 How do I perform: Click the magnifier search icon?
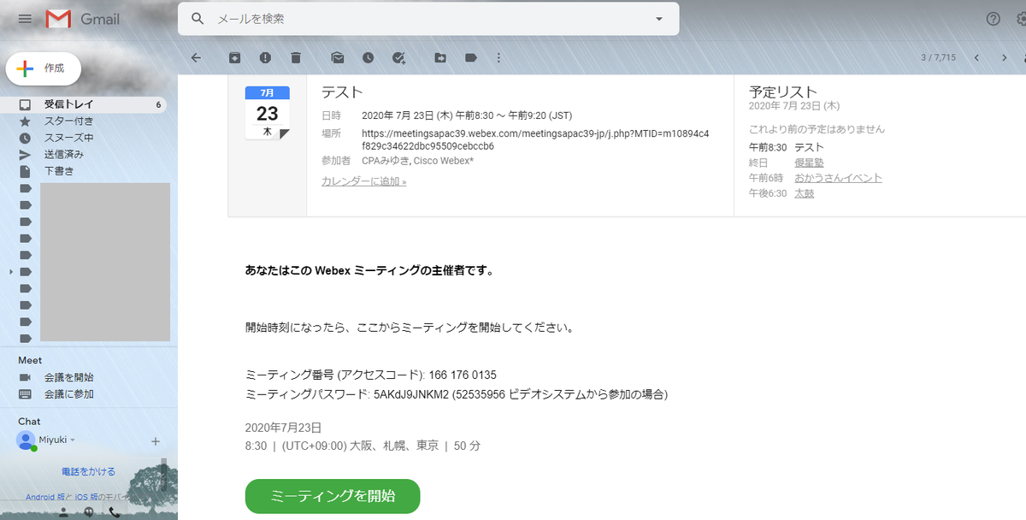pyautogui.click(x=198, y=19)
